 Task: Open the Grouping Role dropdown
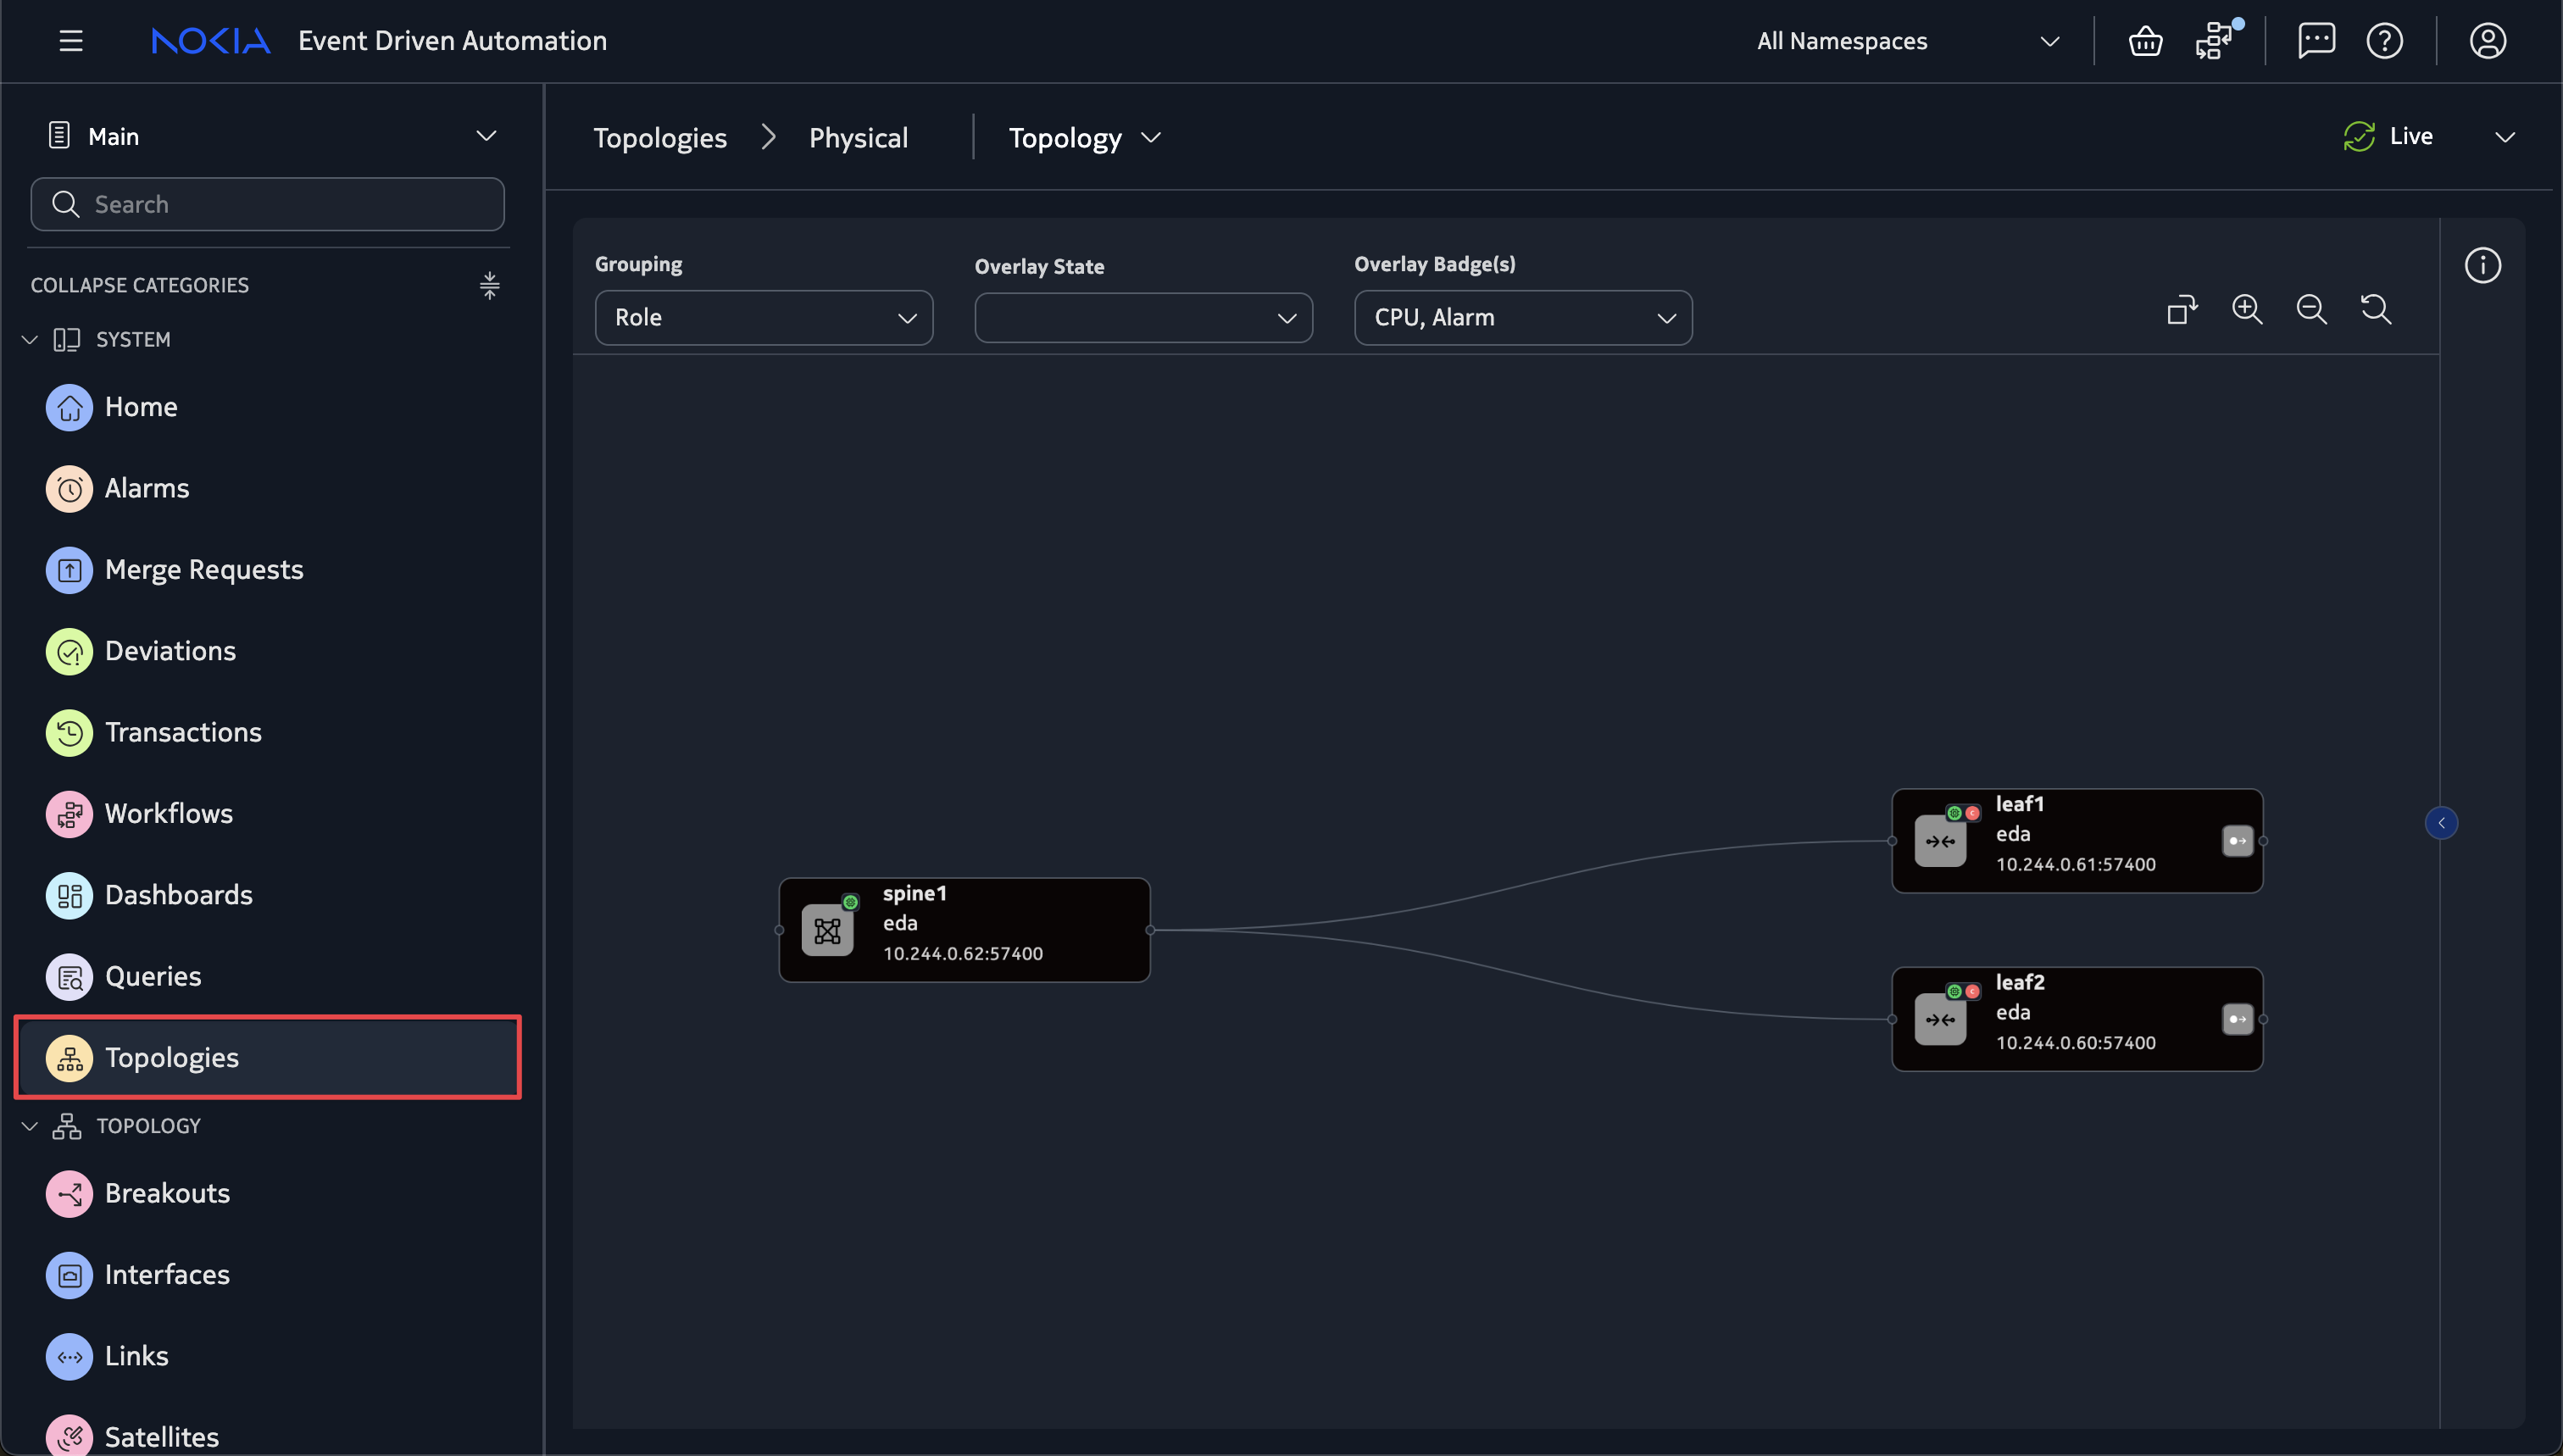click(x=764, y=318)
